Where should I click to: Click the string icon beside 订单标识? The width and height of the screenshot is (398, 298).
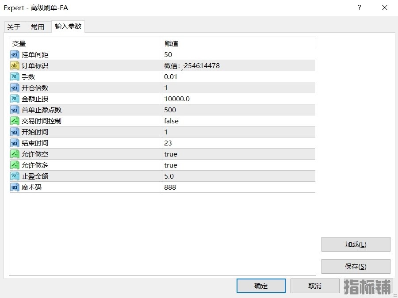click(15, 66)
